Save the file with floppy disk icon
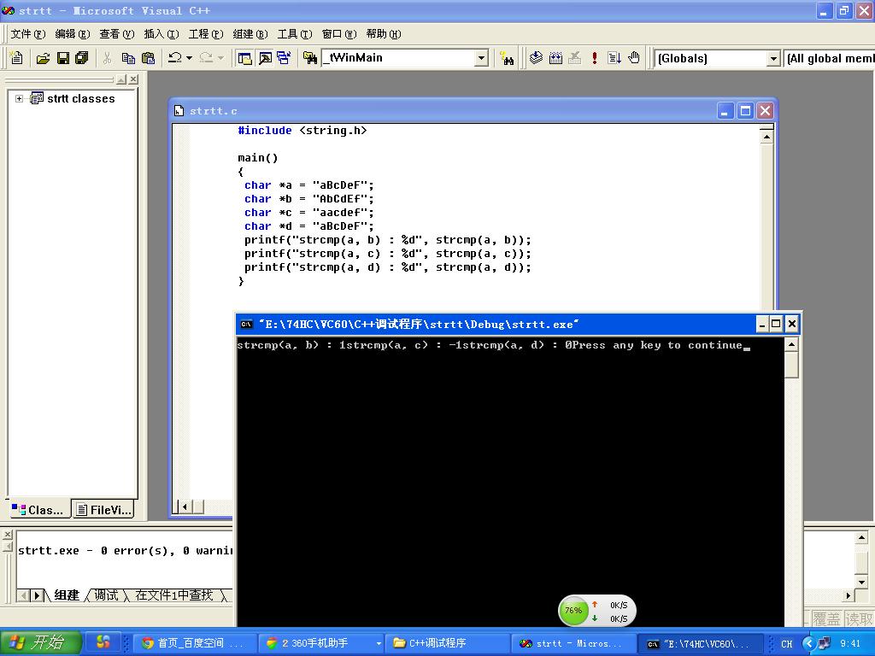The width and height of the screenshot is (875, 656). [x=62, y=57]
